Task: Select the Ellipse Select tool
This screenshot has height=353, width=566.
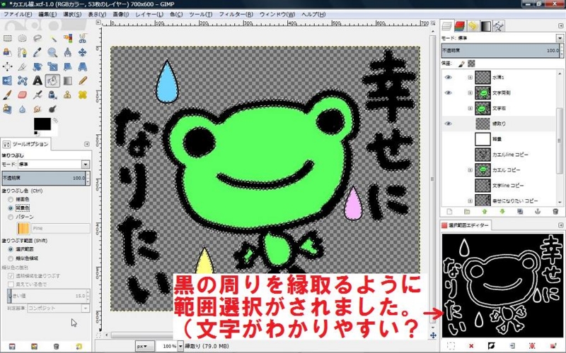Action: (23, 38)
